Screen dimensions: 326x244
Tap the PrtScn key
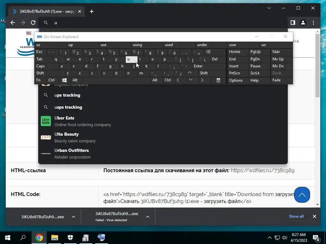coord(238,73)
